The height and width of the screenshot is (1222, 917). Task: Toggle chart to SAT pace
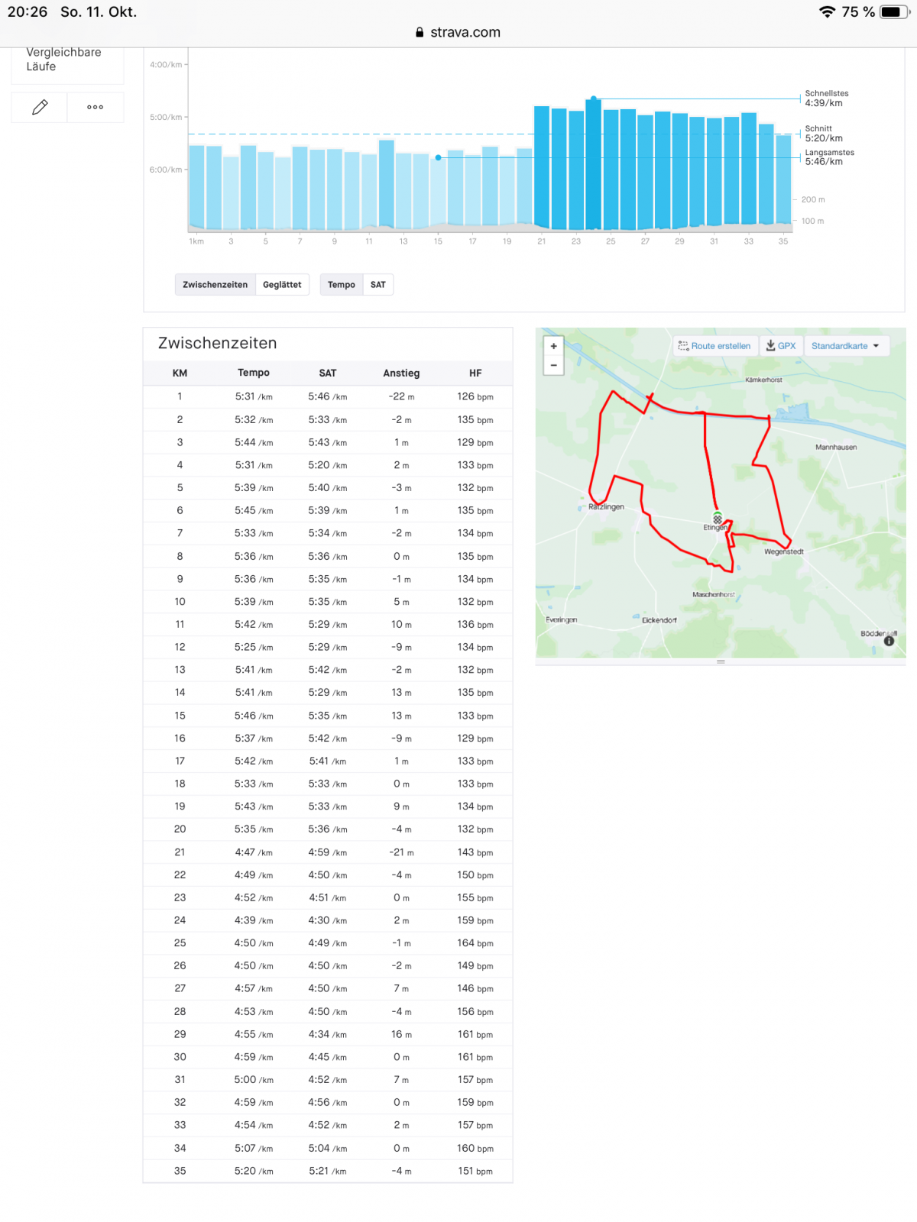[378, 285]
